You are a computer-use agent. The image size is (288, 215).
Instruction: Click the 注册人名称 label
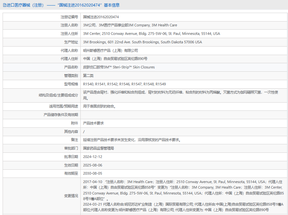pyautogui.click(x=69, y=25)
